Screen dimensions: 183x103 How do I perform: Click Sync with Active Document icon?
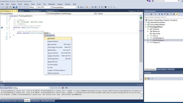pyautogui.click(x=159, y=14)
